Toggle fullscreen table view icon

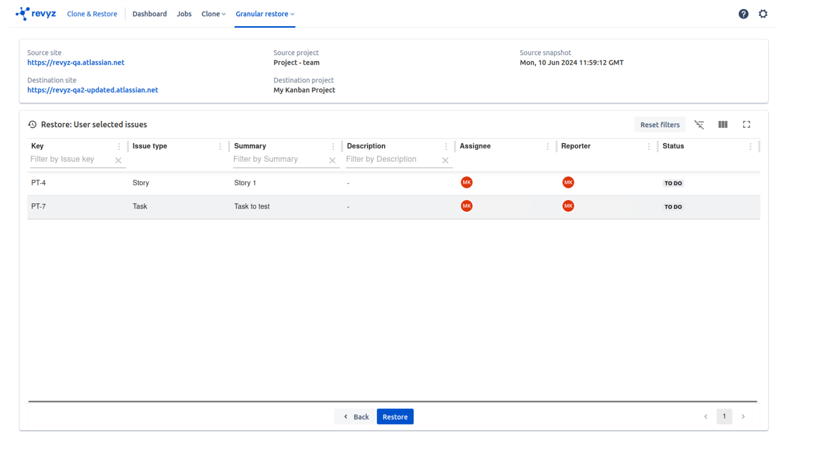[x=746, y=125]
